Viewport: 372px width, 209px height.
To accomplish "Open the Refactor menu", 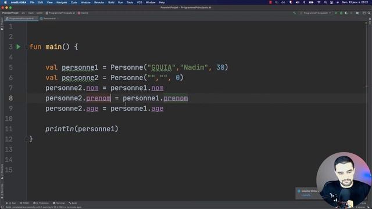I will 99,2.
